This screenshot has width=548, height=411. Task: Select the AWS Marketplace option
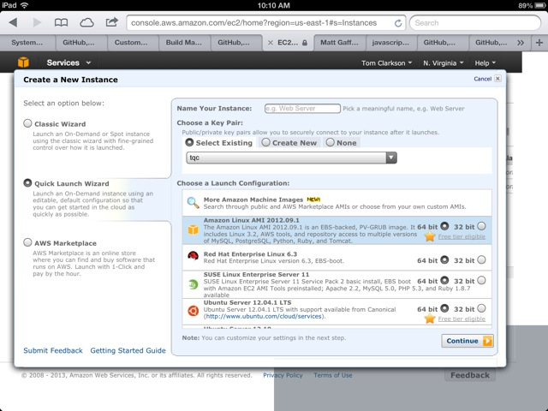[x=27, y=242]
